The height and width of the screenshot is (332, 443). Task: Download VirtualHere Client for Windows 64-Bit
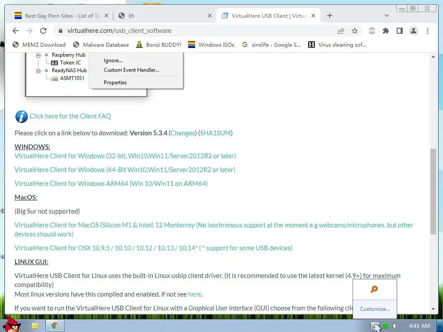(125, 169)
